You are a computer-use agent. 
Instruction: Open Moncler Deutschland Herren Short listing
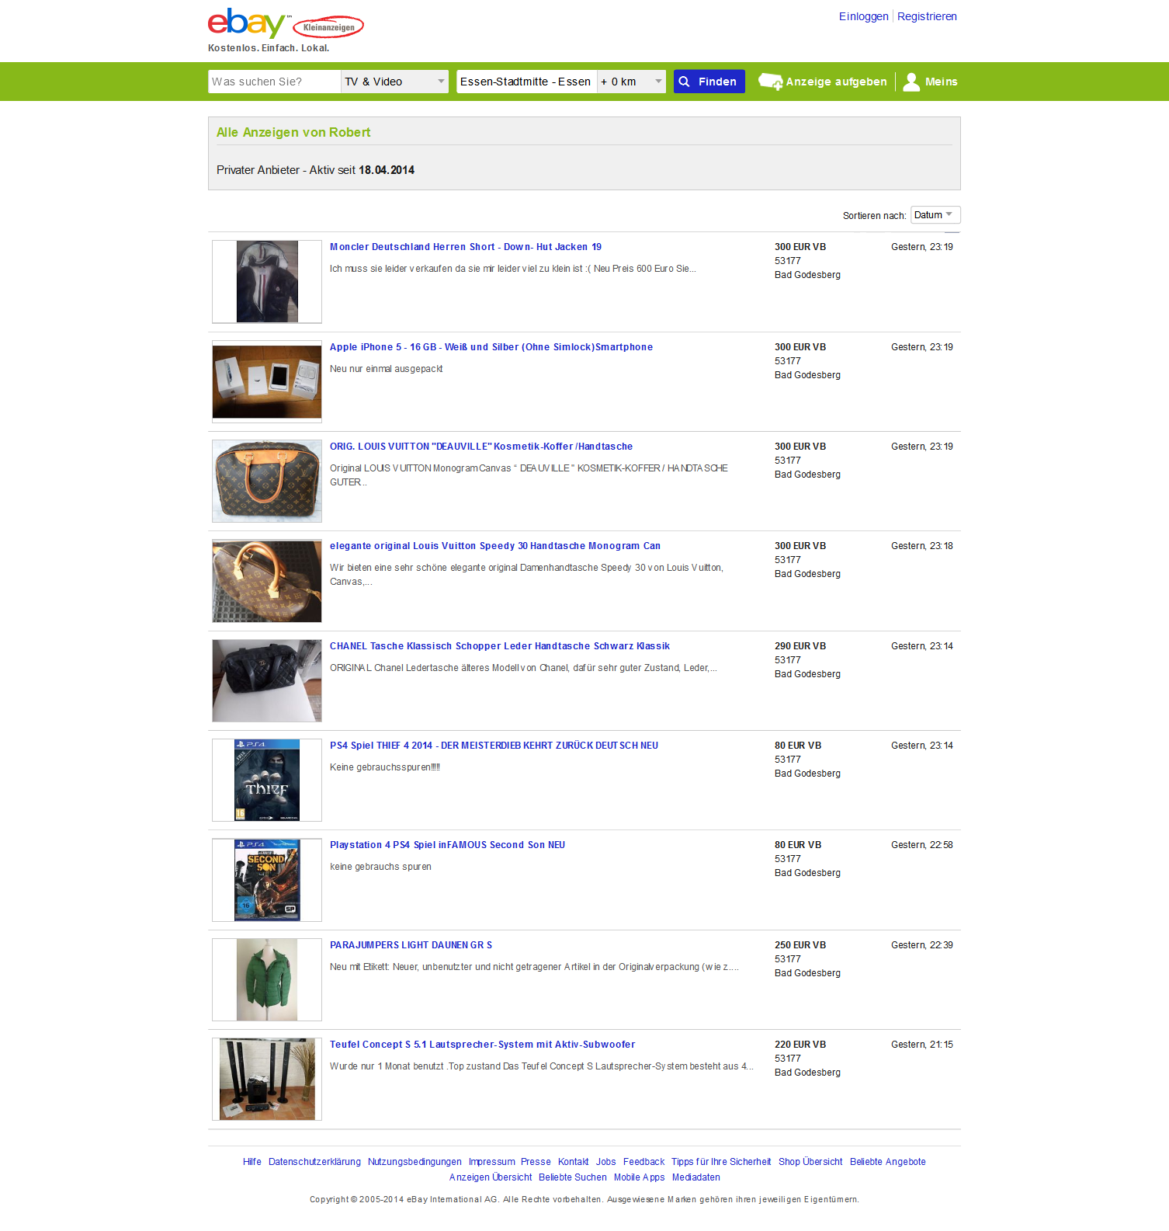pyautogui.click(x=466, y=247)
